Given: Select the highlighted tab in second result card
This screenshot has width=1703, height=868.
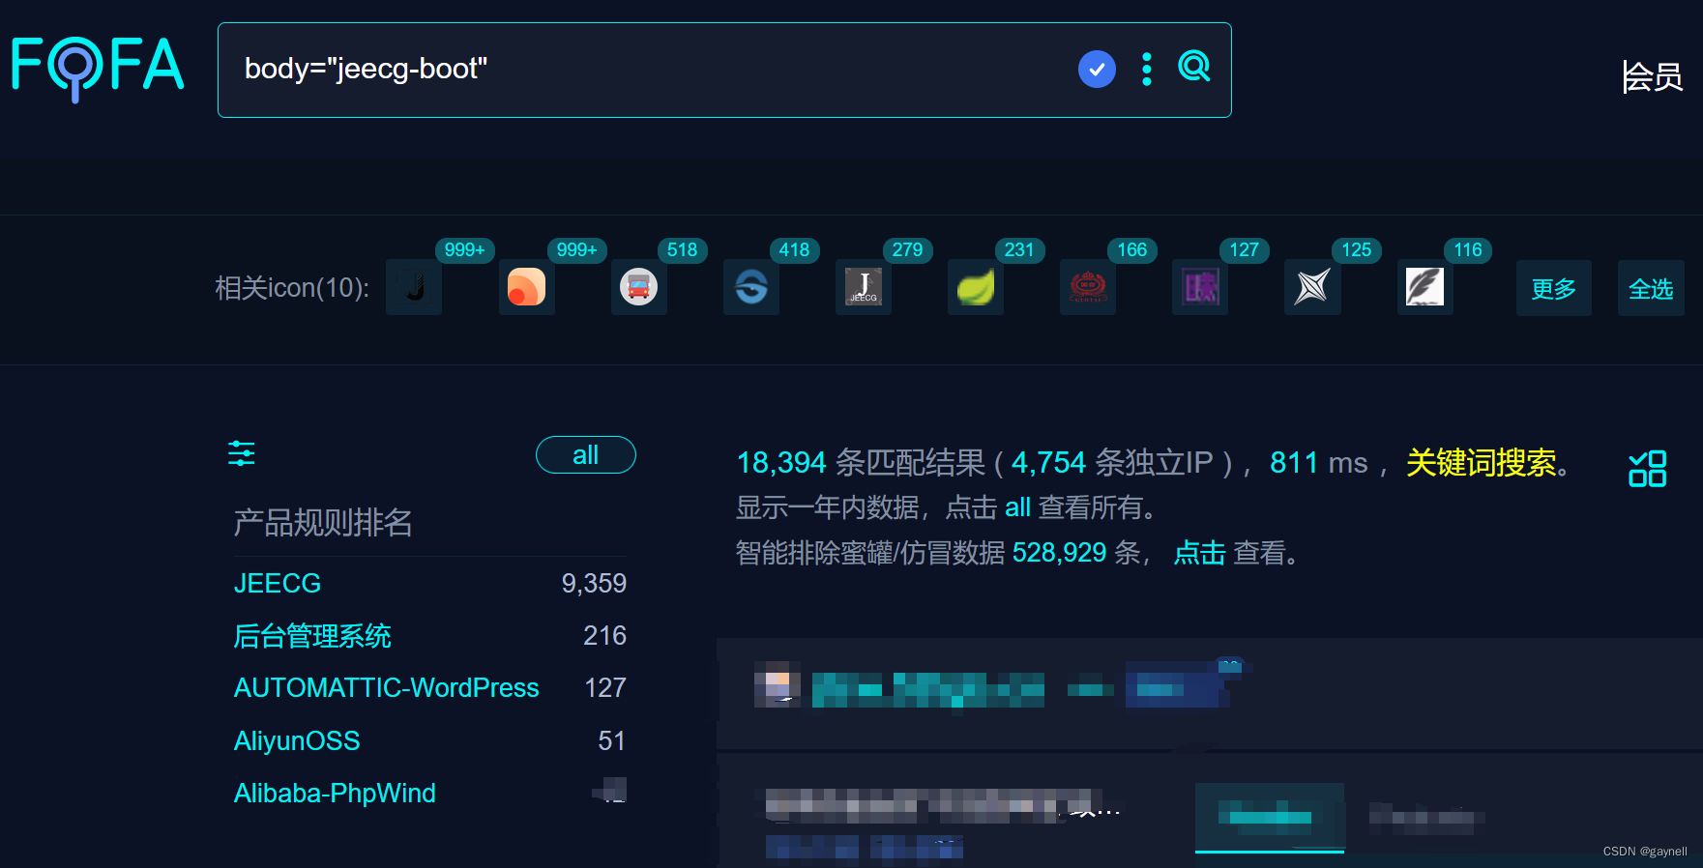Looking at the screenshot, I should 1270,818.
